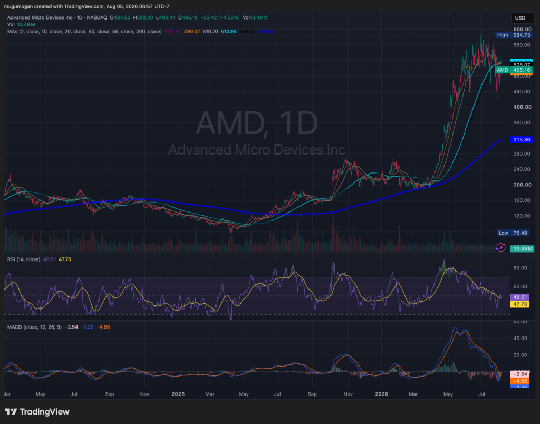The image size is (540, 424).
Task: Click the 'Vol 13.49M' legend on second row
Action: [21, 24]
